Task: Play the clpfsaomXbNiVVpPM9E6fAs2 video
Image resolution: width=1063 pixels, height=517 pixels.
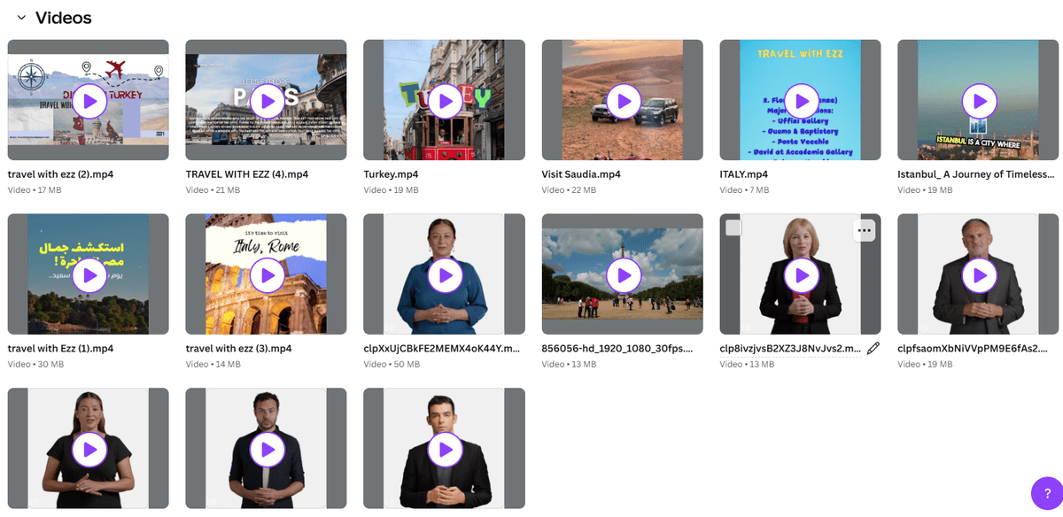Action: click(979, 275)
